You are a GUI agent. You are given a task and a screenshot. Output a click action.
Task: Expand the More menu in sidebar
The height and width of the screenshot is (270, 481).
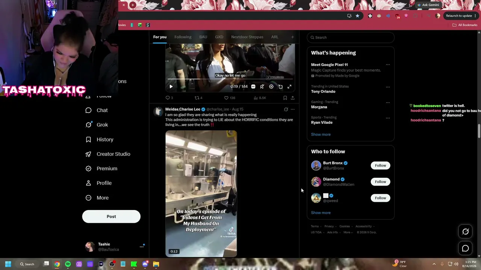(x=97, y=198)
